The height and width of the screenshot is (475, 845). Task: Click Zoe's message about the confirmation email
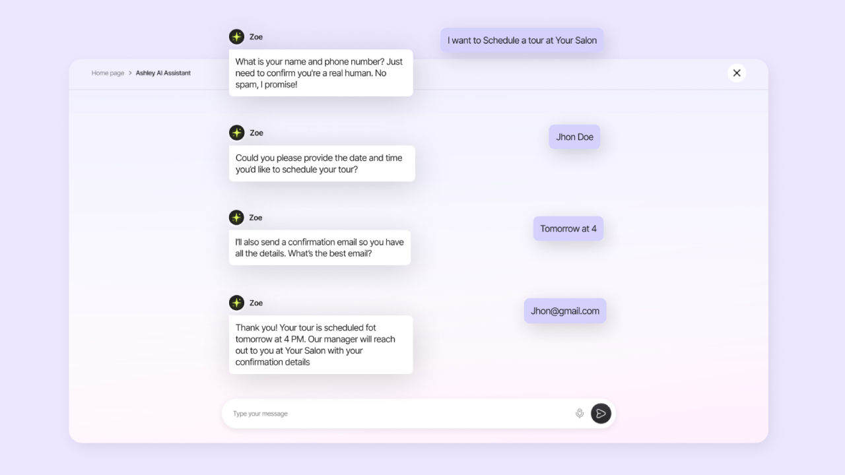coord(320,247)
